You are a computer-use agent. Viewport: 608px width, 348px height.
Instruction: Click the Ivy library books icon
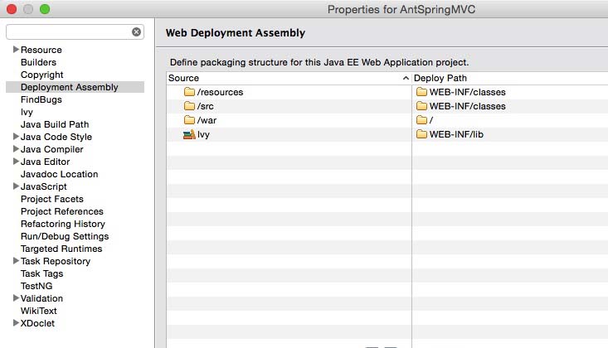point(189,134)
